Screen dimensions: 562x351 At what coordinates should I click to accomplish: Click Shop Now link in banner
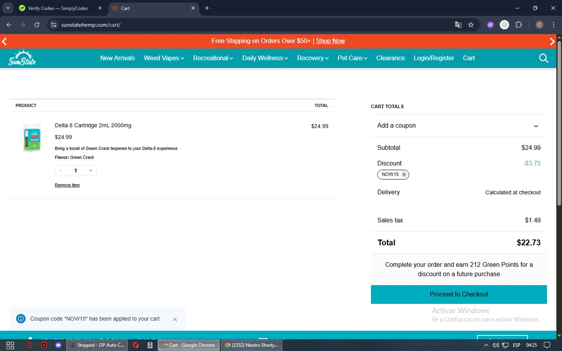click(330, 41)
